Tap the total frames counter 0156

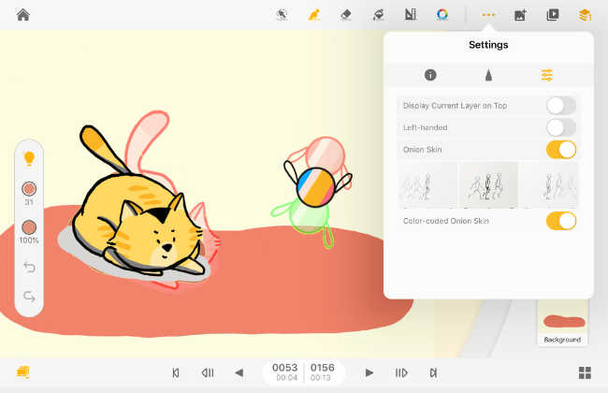322,368
